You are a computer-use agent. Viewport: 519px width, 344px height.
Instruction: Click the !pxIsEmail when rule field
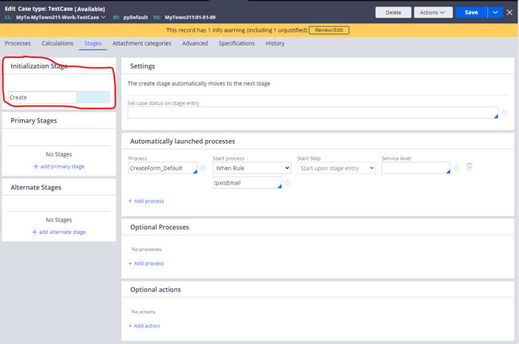pos(247,183)
